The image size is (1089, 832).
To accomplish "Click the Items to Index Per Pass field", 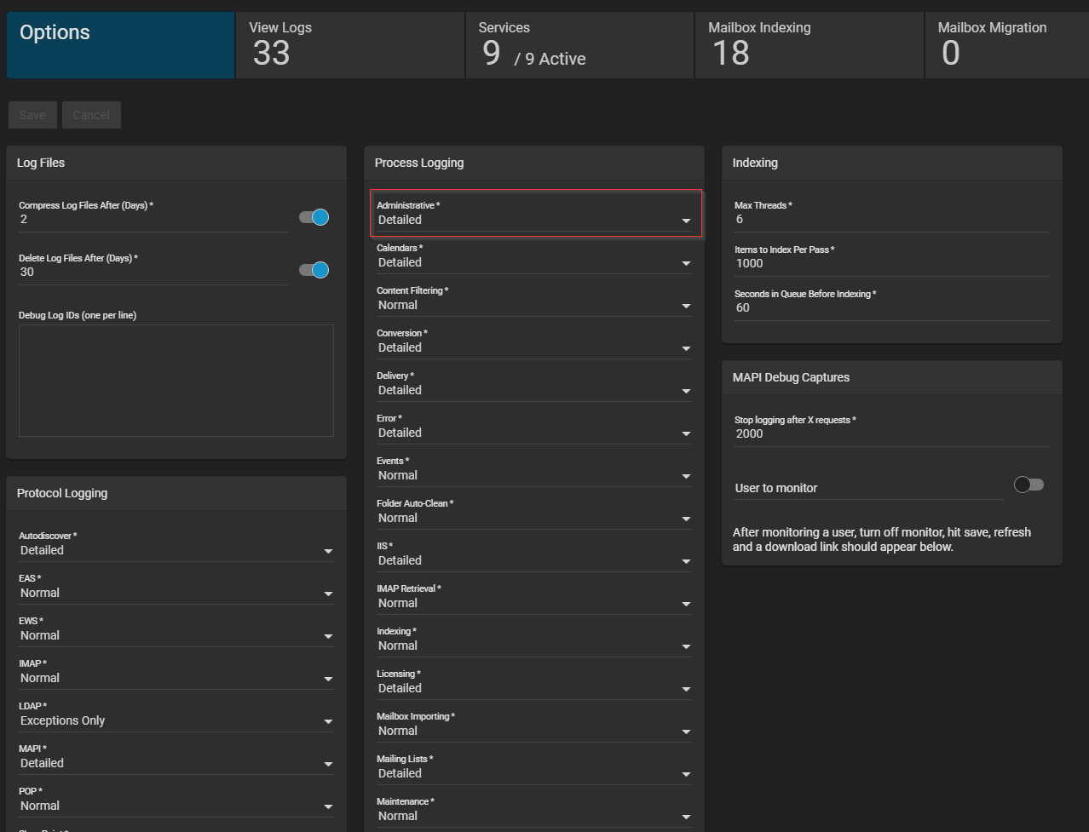I will (x=891, y=264).
